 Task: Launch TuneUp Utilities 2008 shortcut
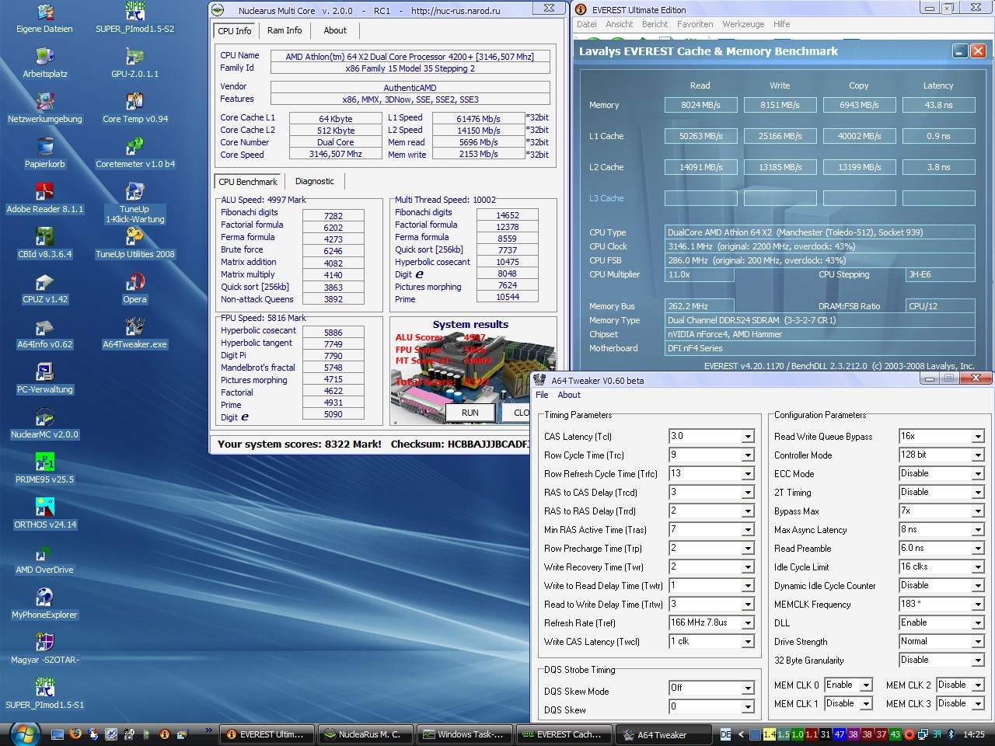pos(134,244)
